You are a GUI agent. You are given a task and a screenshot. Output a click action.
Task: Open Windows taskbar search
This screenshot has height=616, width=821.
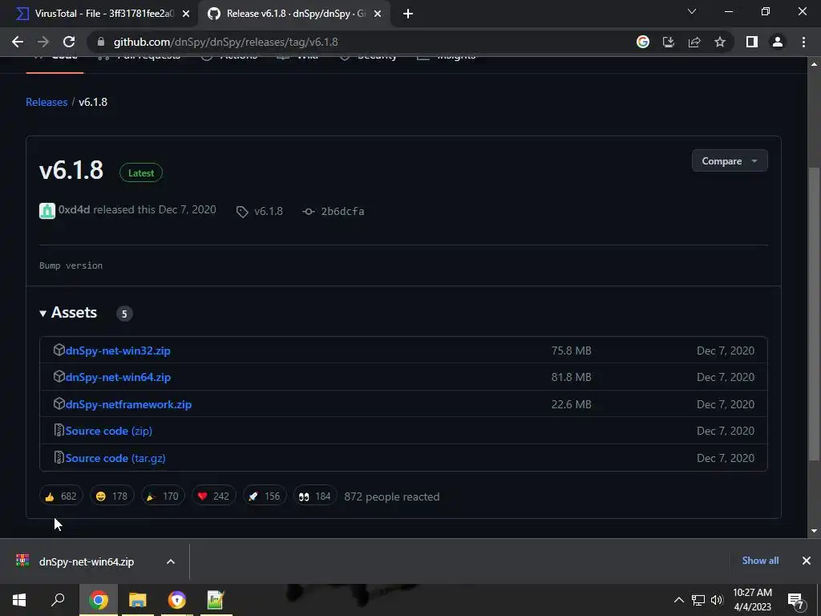[58, 600]
